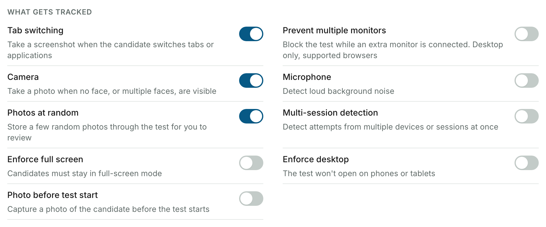Click the Microphone setting label
Viewport: 546px width, 227px height.
(x=307, y=77)
